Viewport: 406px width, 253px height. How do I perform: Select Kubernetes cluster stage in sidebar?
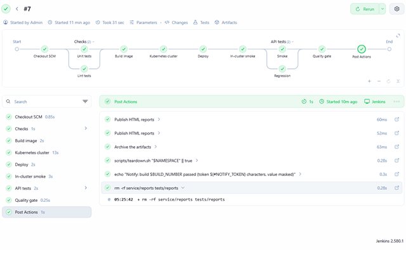click(x=46, y=152)
